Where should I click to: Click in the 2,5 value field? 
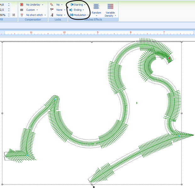coord(3,10)
